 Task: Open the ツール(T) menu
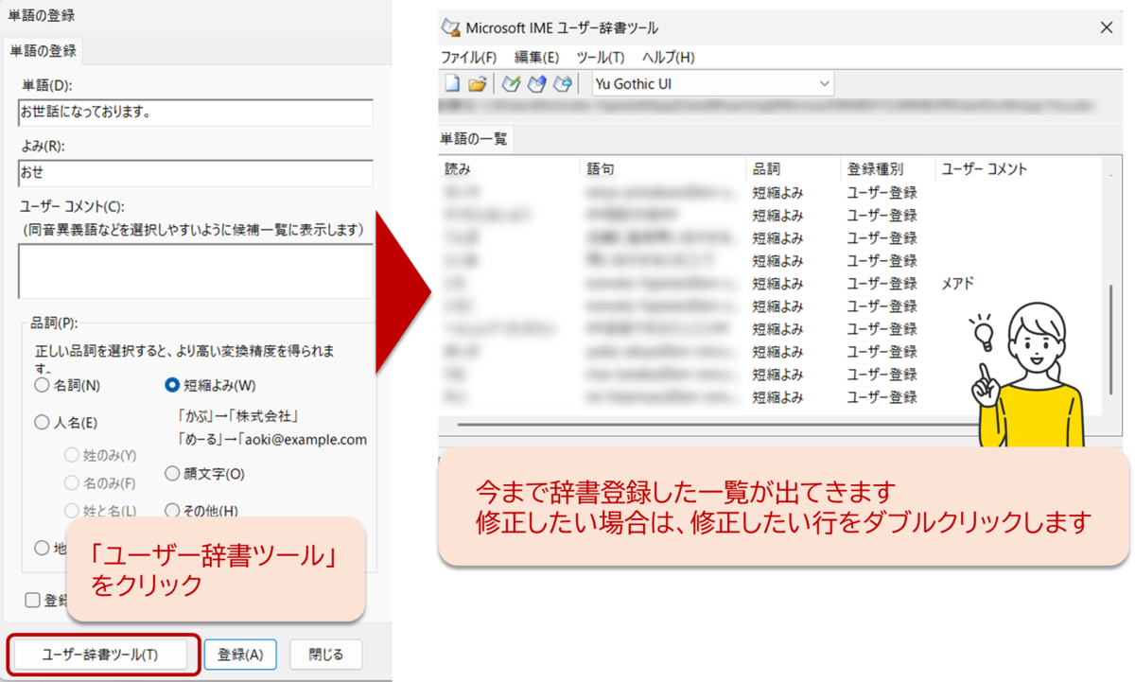pos(602,57)
